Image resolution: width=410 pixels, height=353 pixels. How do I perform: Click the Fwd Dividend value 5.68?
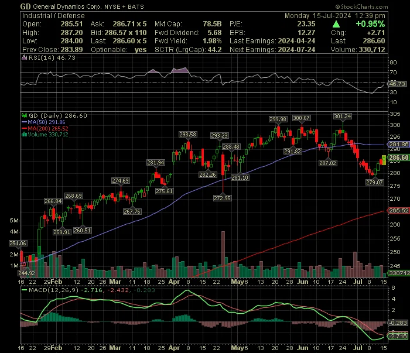pos(215,33)
